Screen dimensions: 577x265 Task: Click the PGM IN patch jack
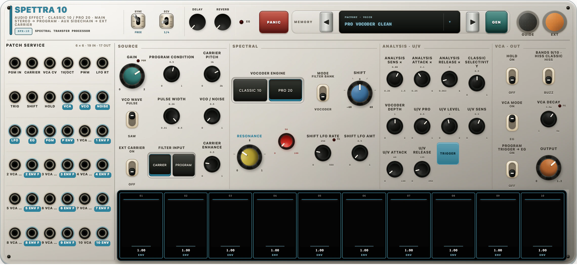coord(15,63)
